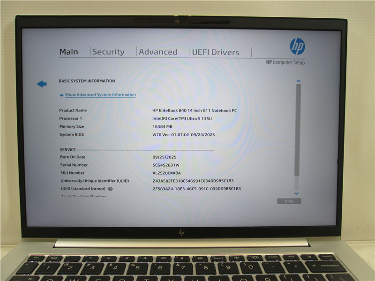
Task: Select the SKU Number label
Action: (72, 173)
